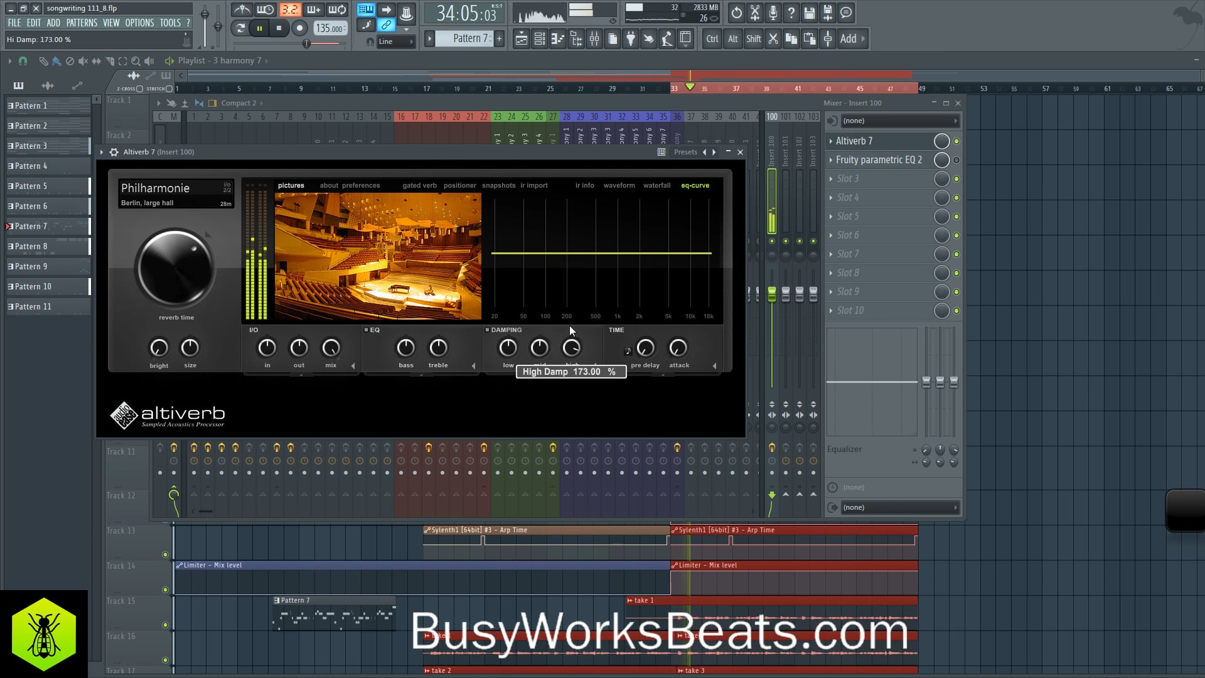Expand the I/O section arrow in Altiverb
The width and height of the screenshot is (1205, 678).
point(353,365)
